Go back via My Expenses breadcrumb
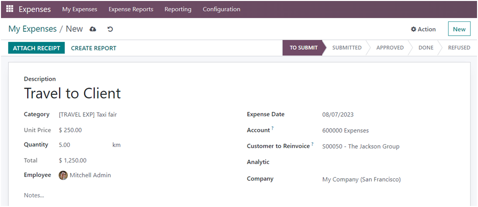Viewport: 478px width, 207px height. (32, 29)
